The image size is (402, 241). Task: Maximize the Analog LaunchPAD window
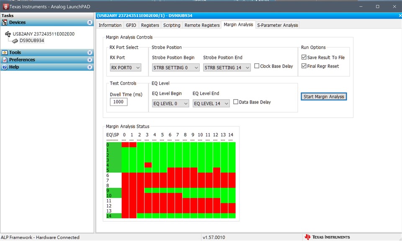pos(377,7)
